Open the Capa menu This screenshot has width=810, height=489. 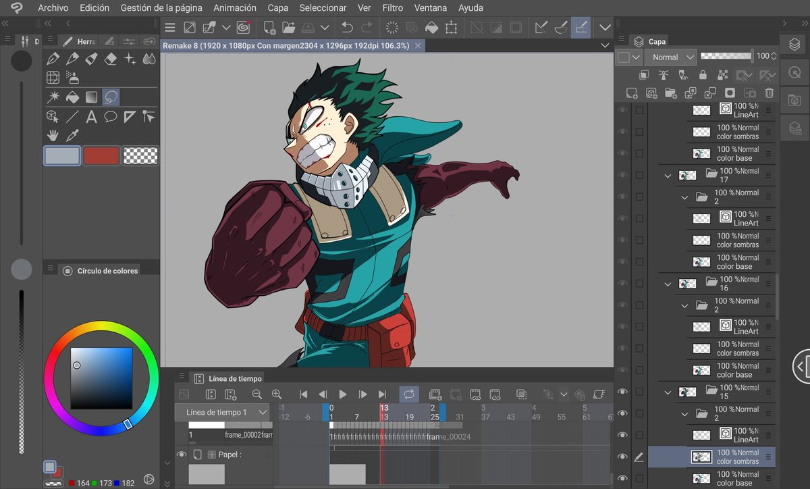[277, 8]
